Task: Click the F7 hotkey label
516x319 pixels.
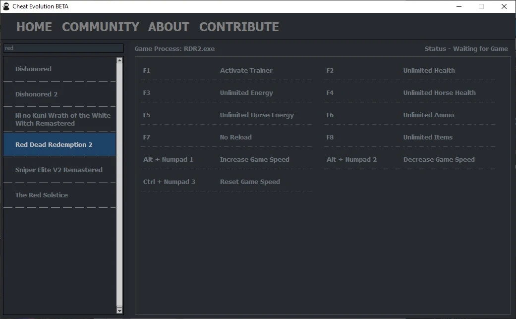Action: tap(146, 137)
